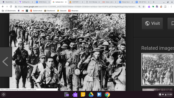The height and width of the screenshot is (98, 174).
Task: Click the green cast extension icon
Action: tap(153, 7)
